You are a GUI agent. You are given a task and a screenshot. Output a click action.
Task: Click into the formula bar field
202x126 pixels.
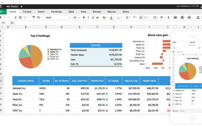pos(108,23)
